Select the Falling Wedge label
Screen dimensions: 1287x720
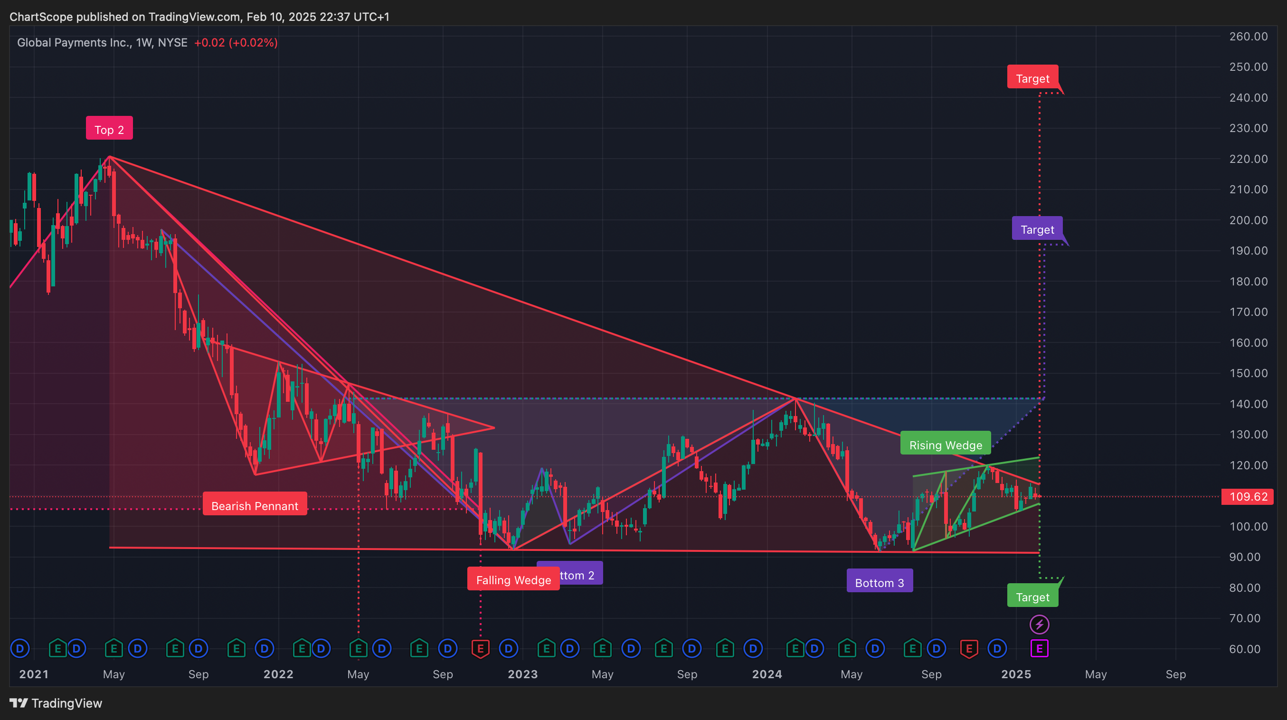pos(513,579)
